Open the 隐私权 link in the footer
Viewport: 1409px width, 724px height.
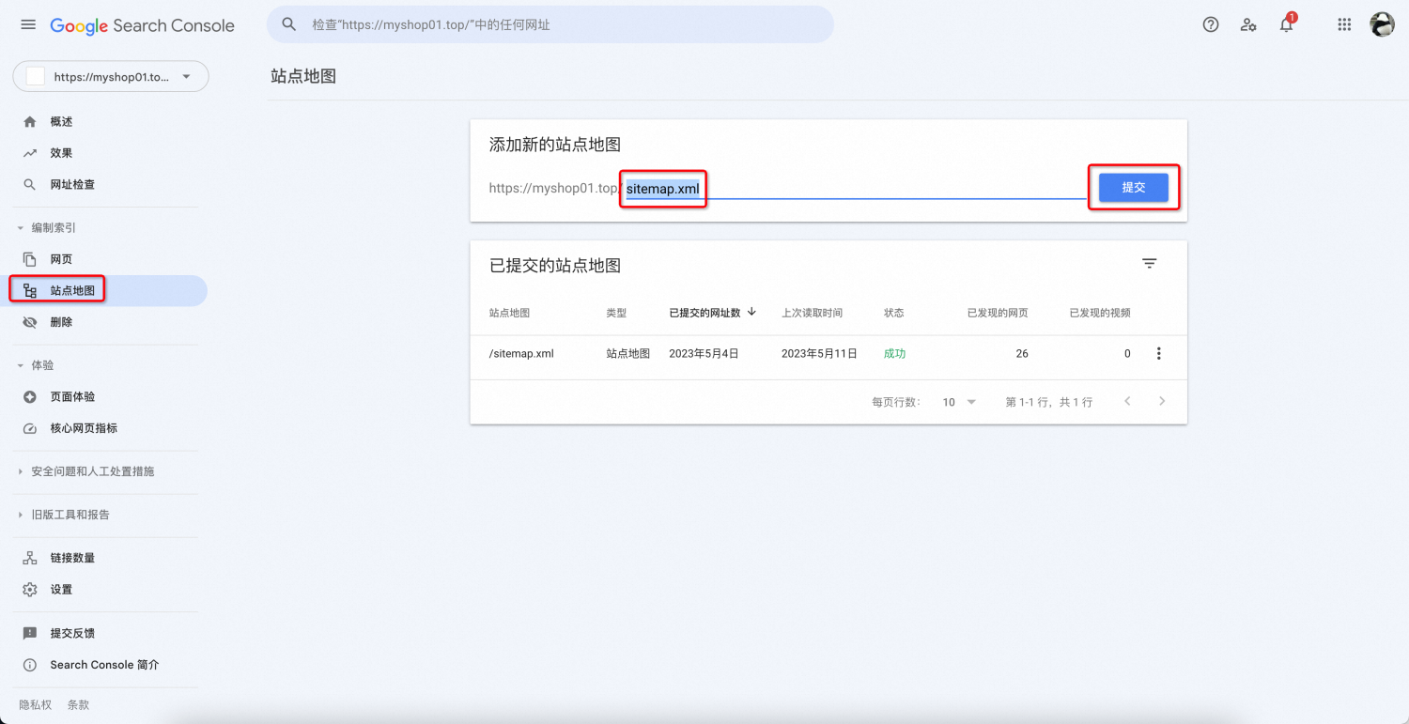pos(36,704)
